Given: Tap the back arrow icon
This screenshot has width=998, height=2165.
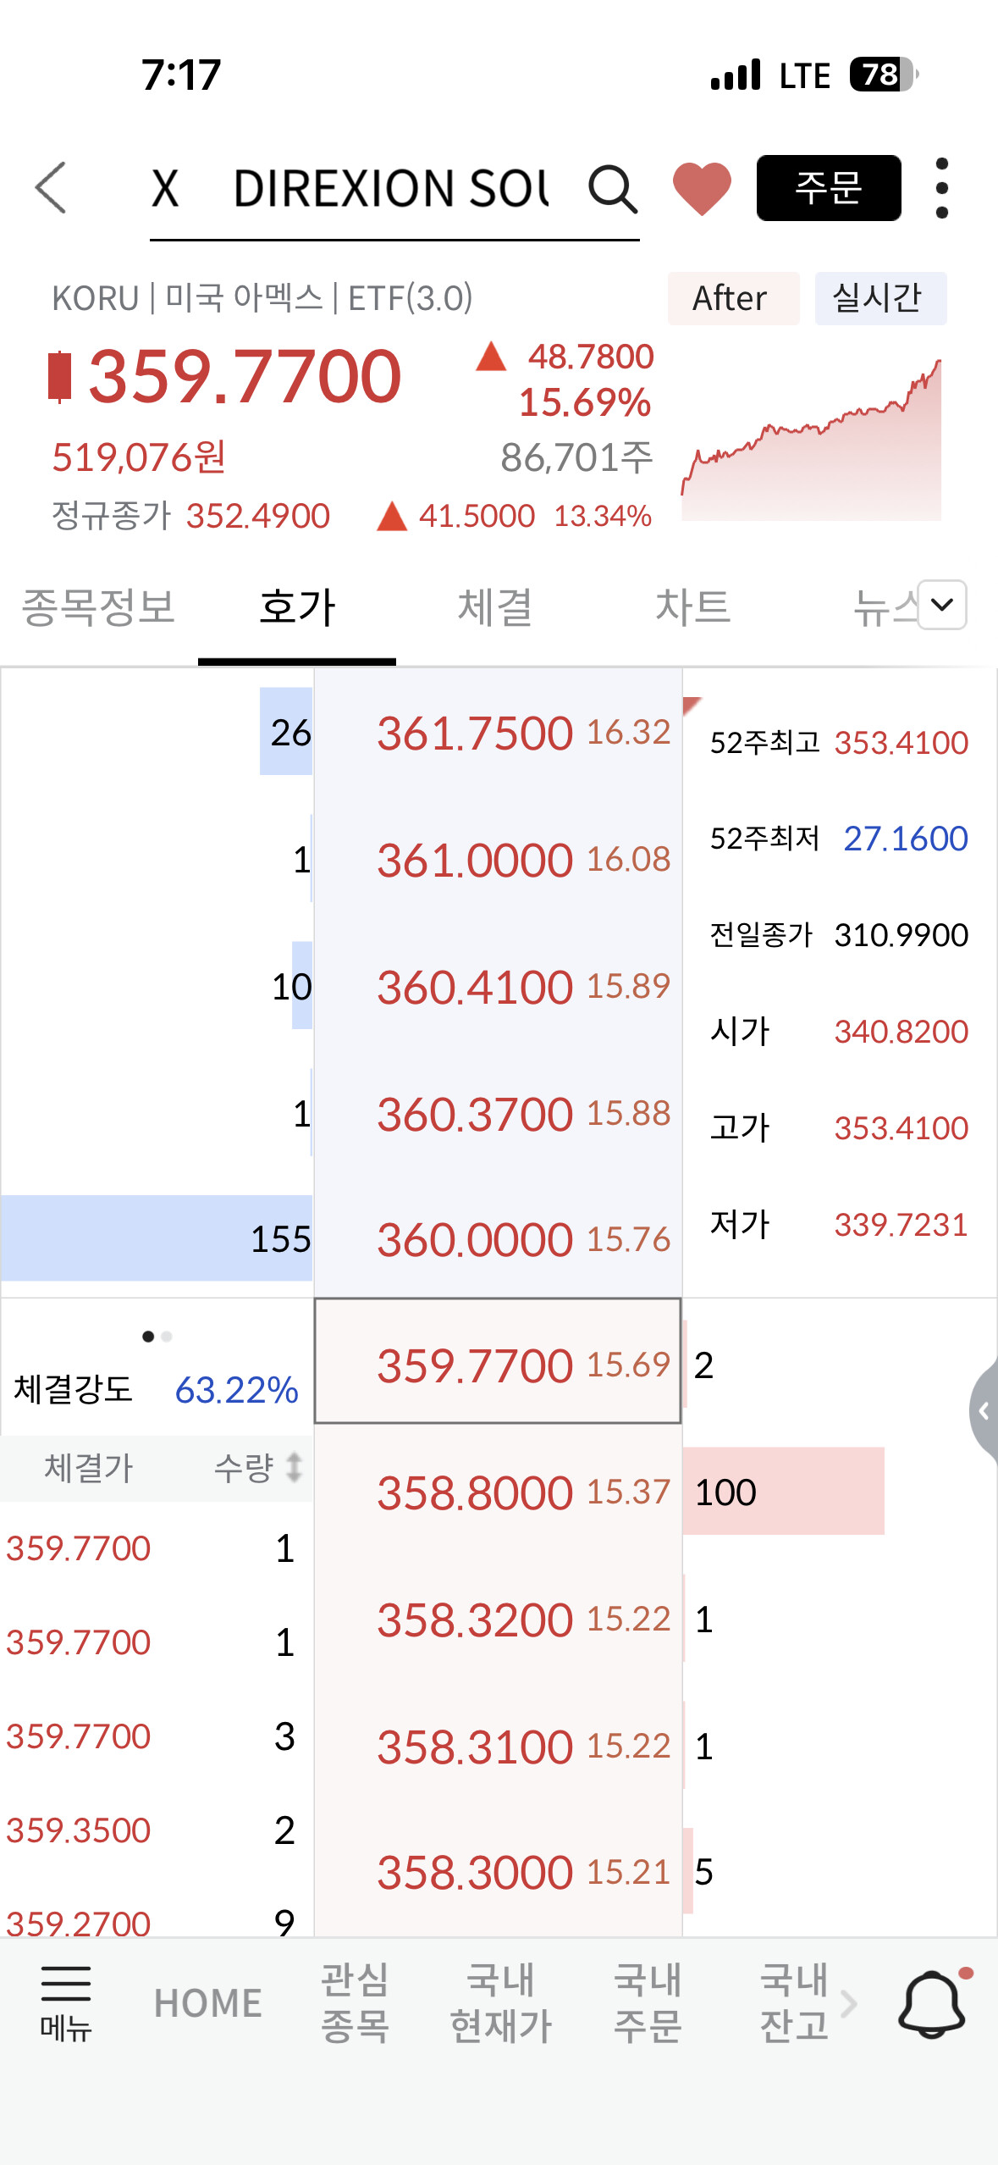Looking at the screenshot, I should (x=51, y=187).
